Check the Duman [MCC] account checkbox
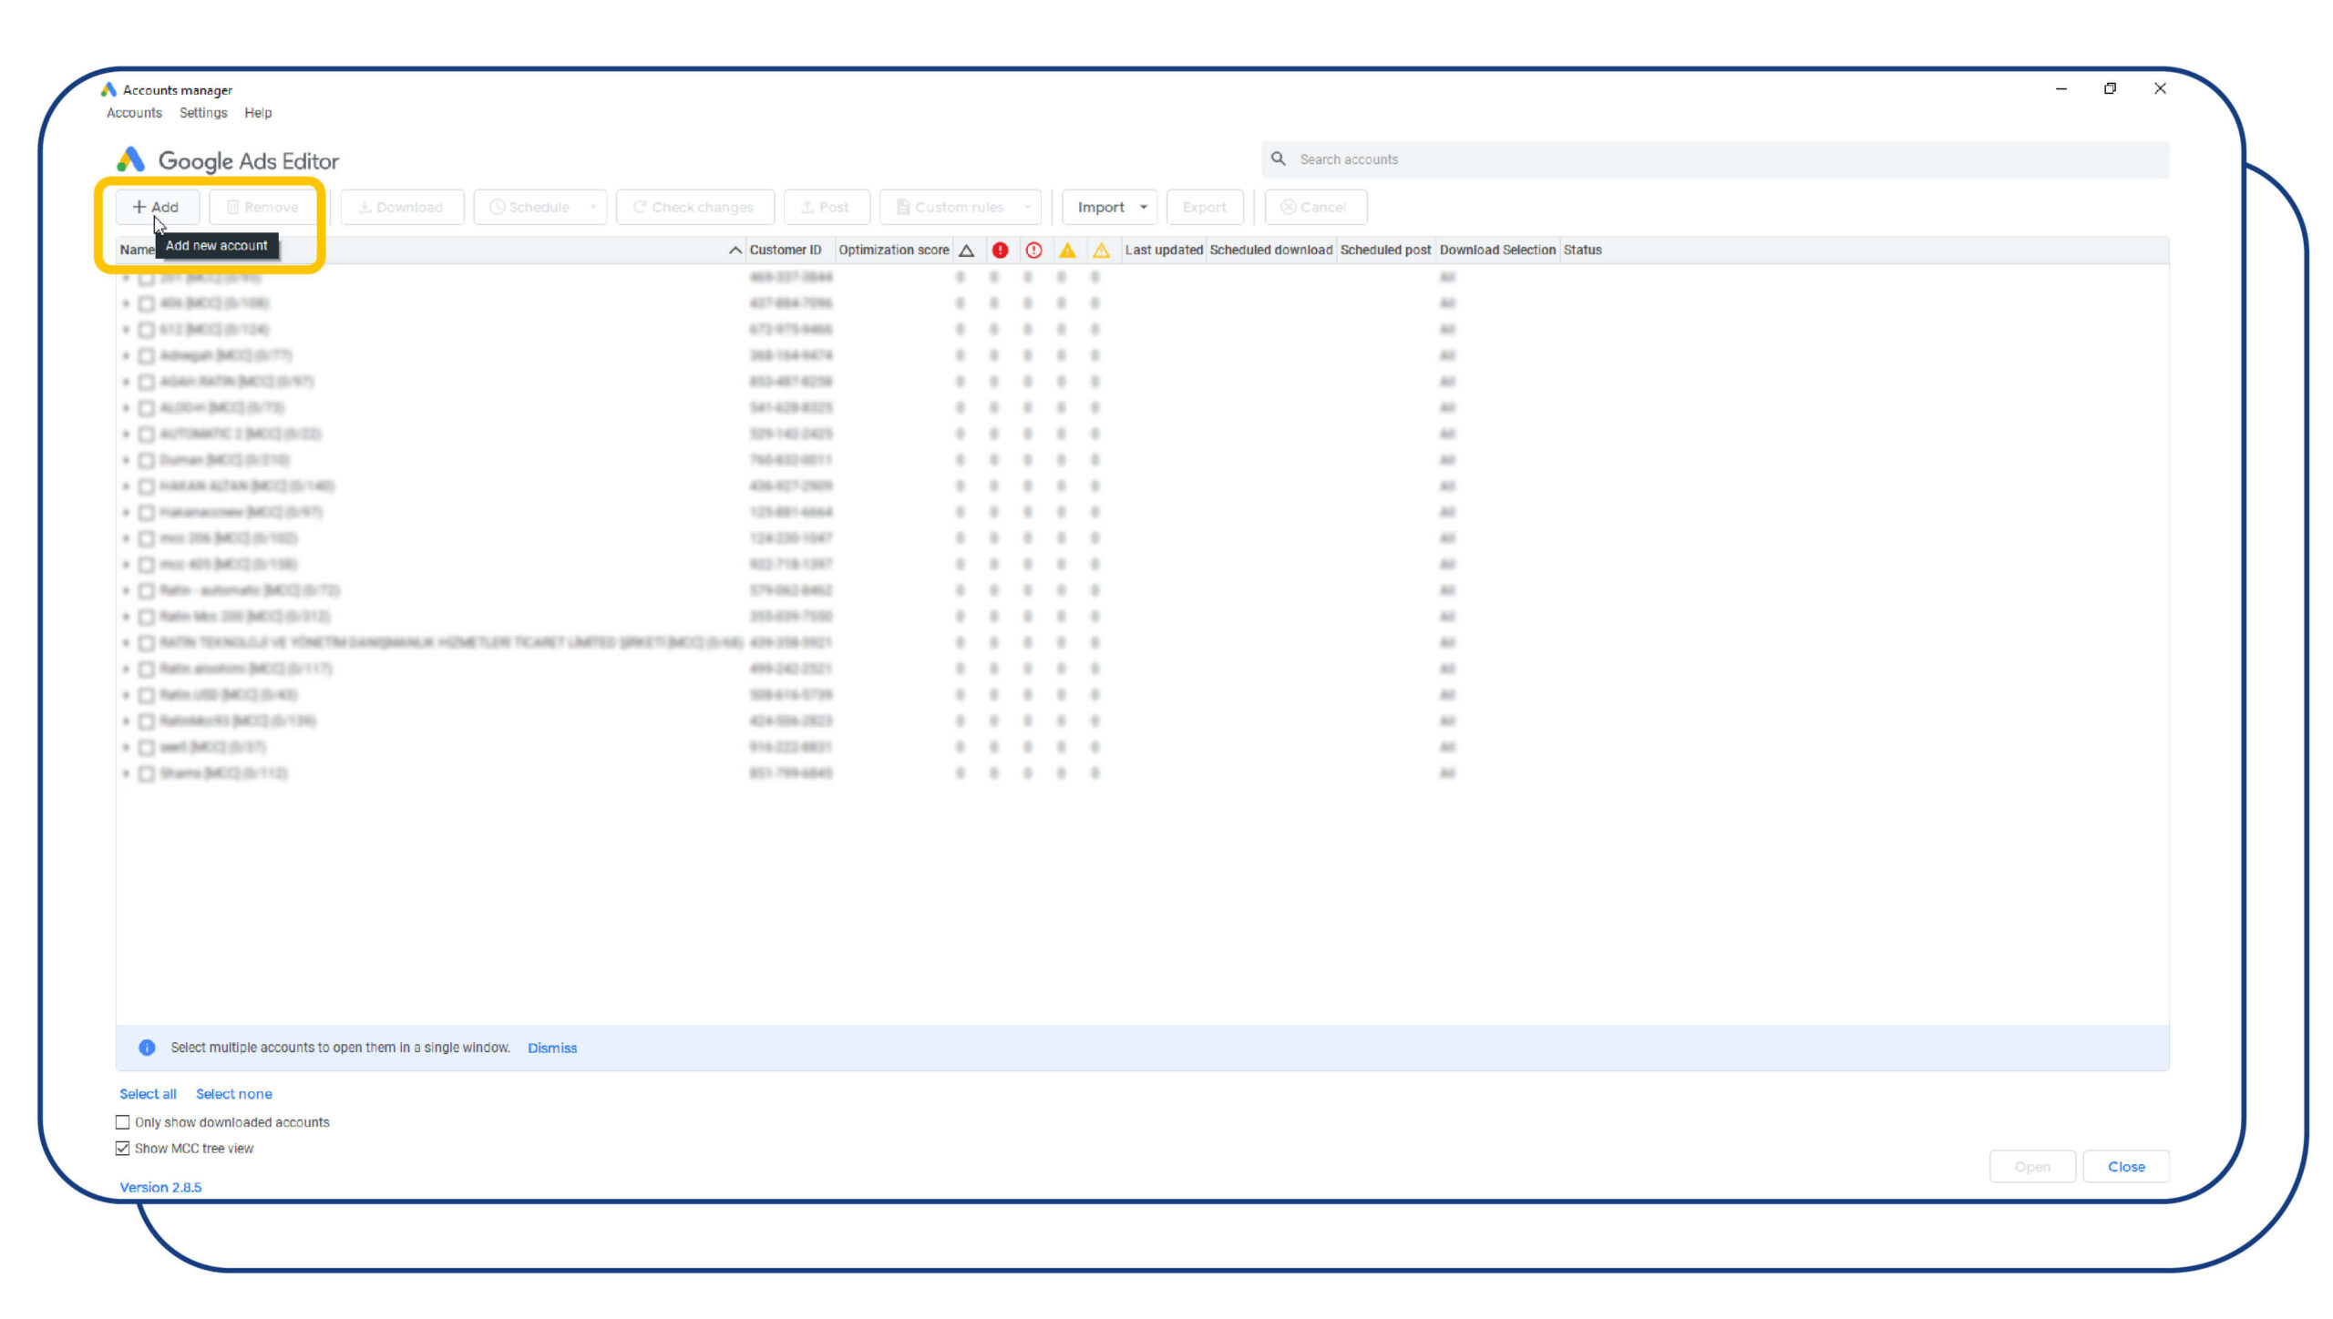Screen dimensions: 2333x1319 (x=146, y=460)
